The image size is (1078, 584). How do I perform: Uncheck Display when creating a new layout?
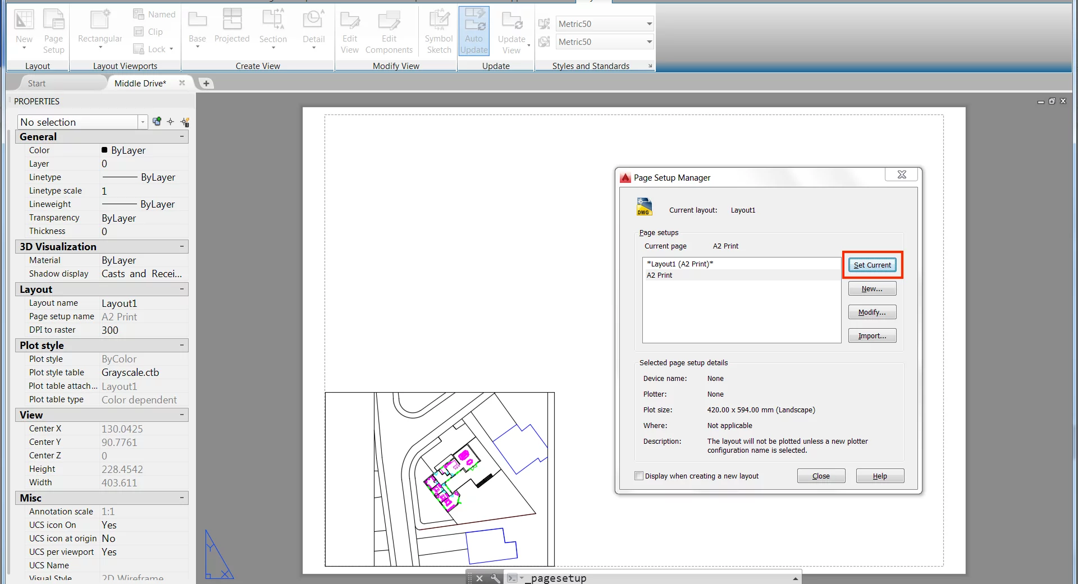click(638, 475)
